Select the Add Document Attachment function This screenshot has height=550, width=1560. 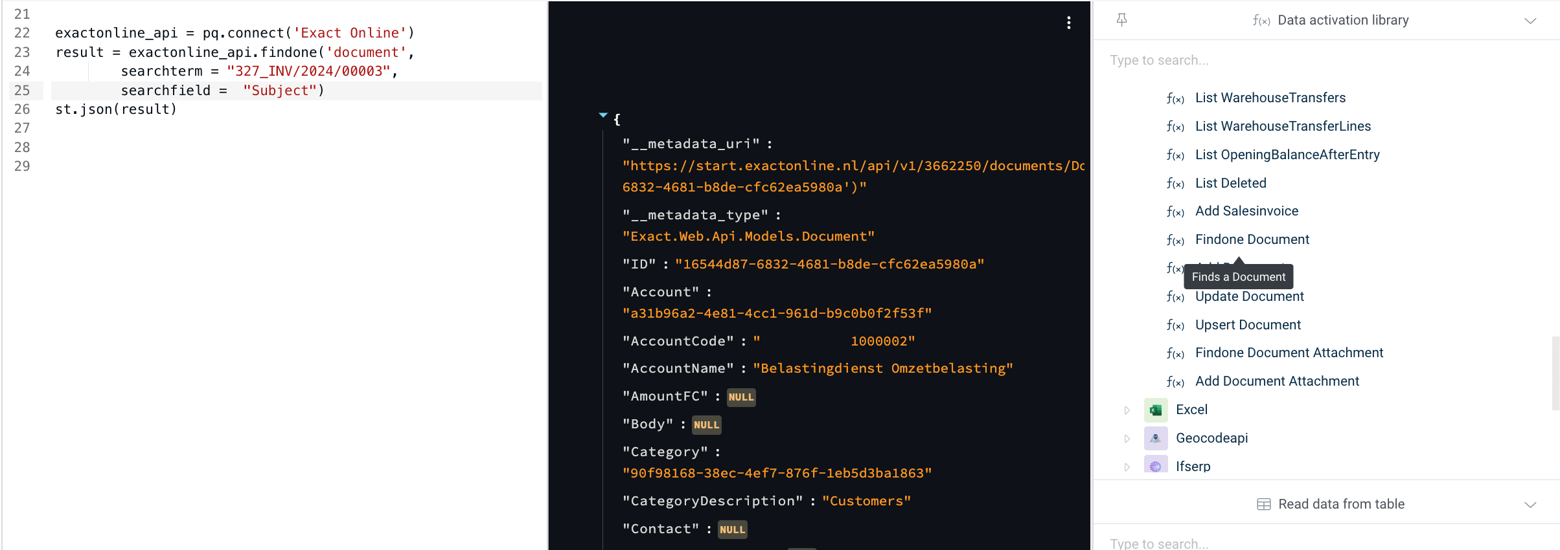tap(1277, 381)
